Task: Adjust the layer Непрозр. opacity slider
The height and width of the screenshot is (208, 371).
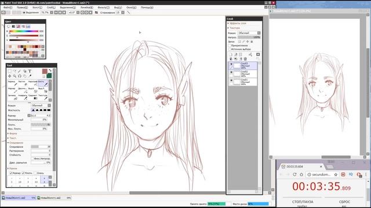Action: [249, 37]
